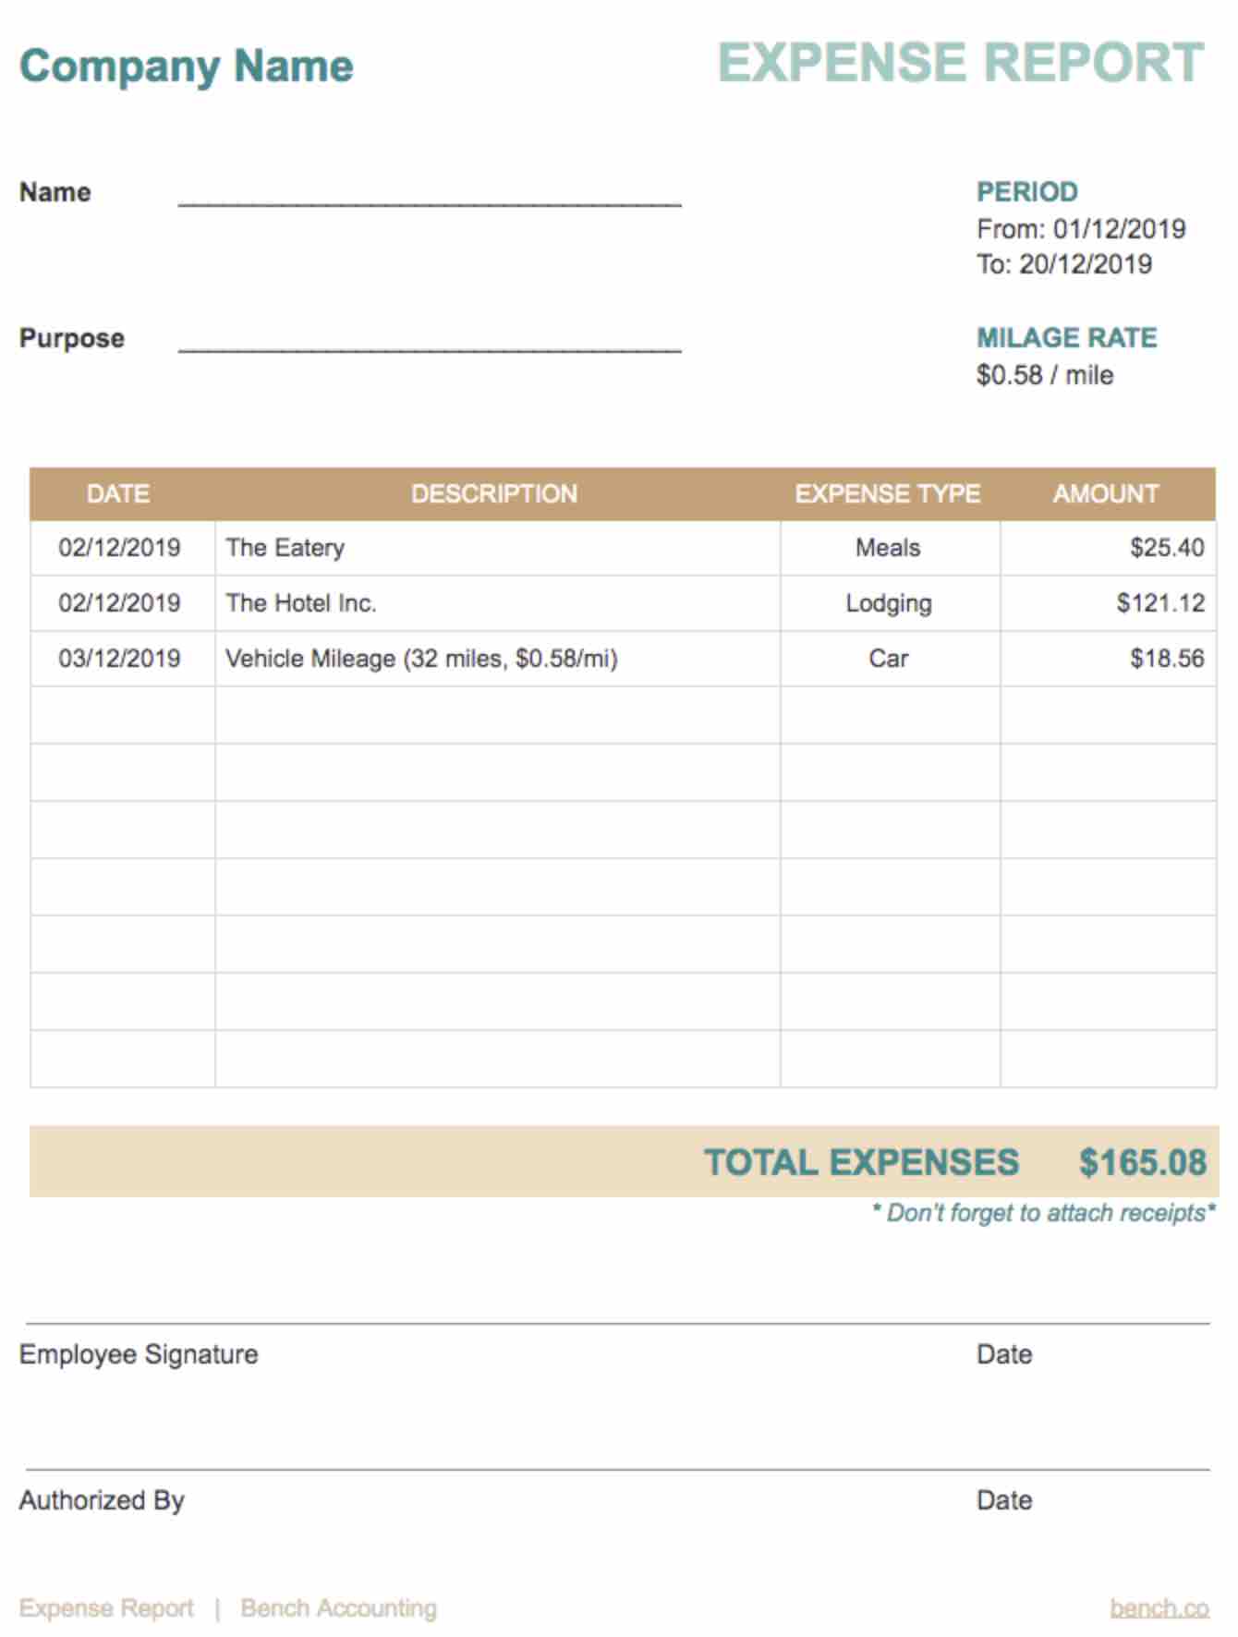Select the To date 20/12/2019

[x=1086, y=264]
